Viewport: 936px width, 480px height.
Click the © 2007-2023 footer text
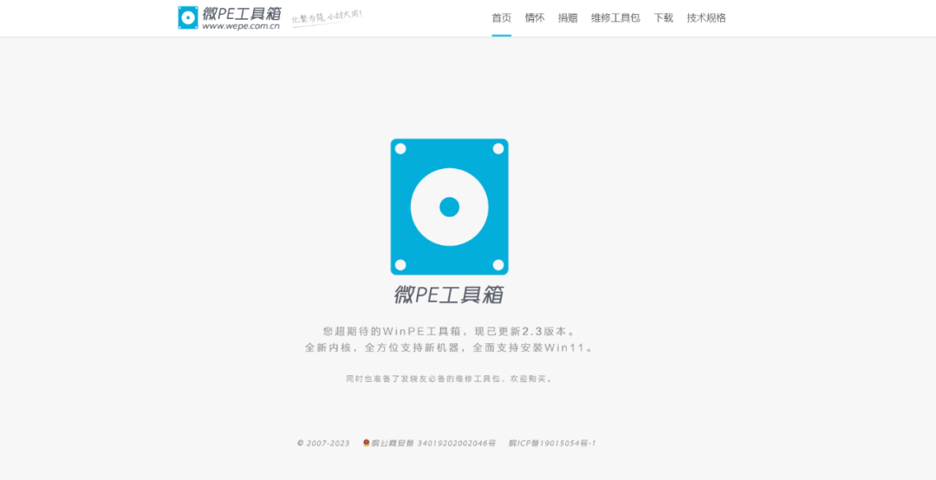[x=323, y=444]
